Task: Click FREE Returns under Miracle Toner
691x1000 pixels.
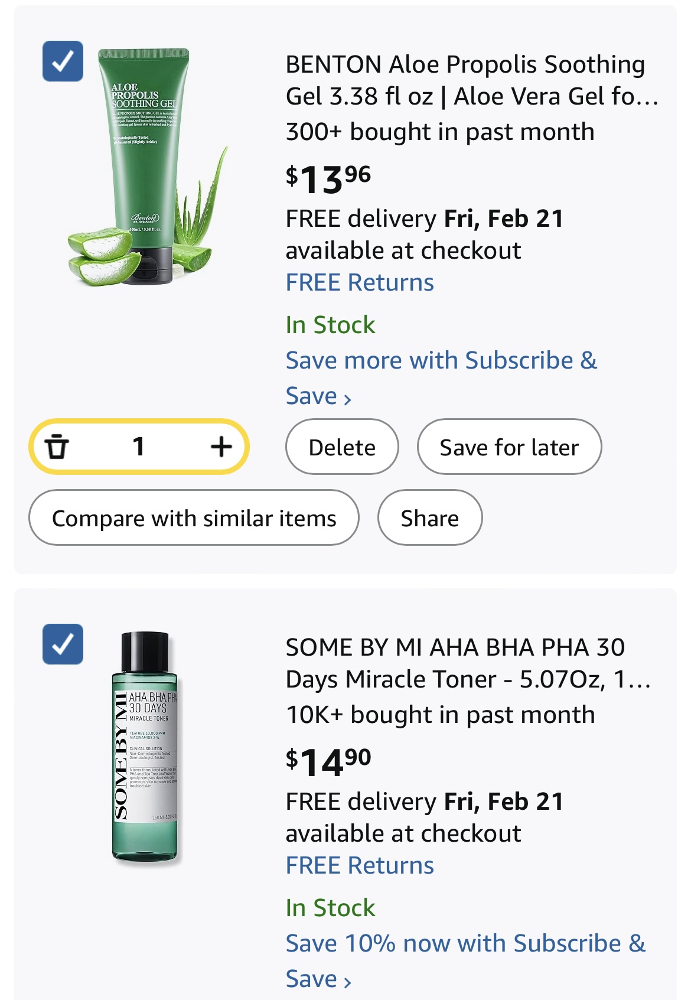Action: (x=360, y=865)
